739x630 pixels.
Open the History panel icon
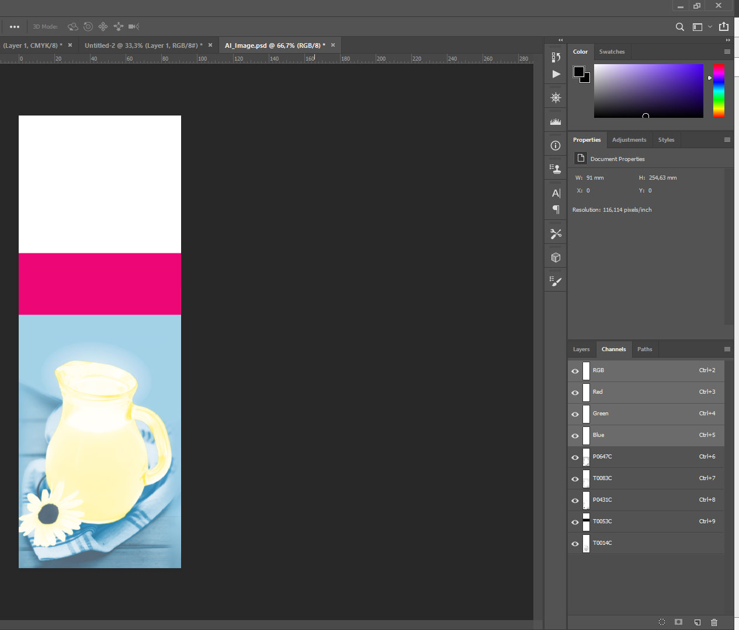tap(556, 57)
